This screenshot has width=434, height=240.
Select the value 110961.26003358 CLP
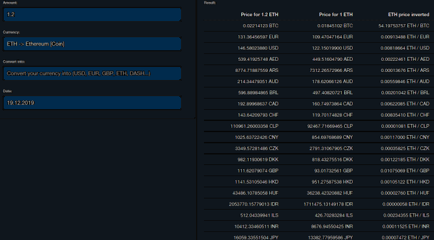tap(254, 126)
